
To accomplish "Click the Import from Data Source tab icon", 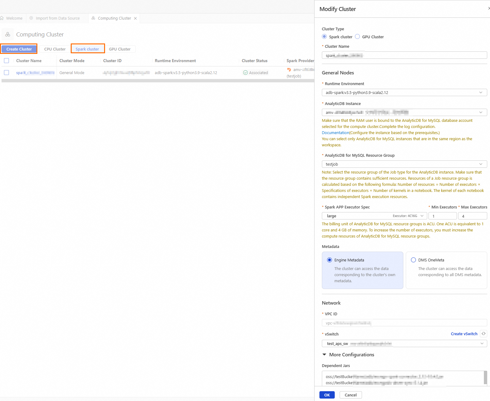I will tap(31, 18).
